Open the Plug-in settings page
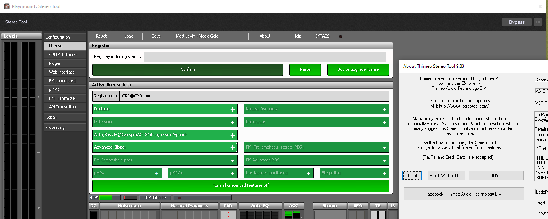This screenshot has width=548, height=219. (65, 63)
